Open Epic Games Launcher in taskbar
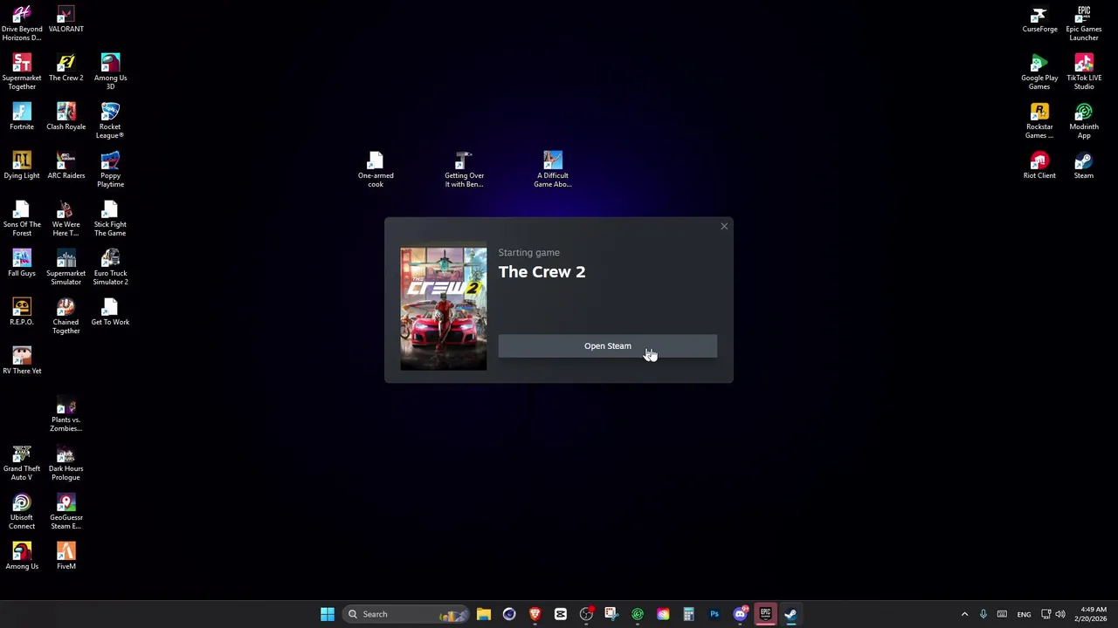1118x628 pixels. (765, 614)
